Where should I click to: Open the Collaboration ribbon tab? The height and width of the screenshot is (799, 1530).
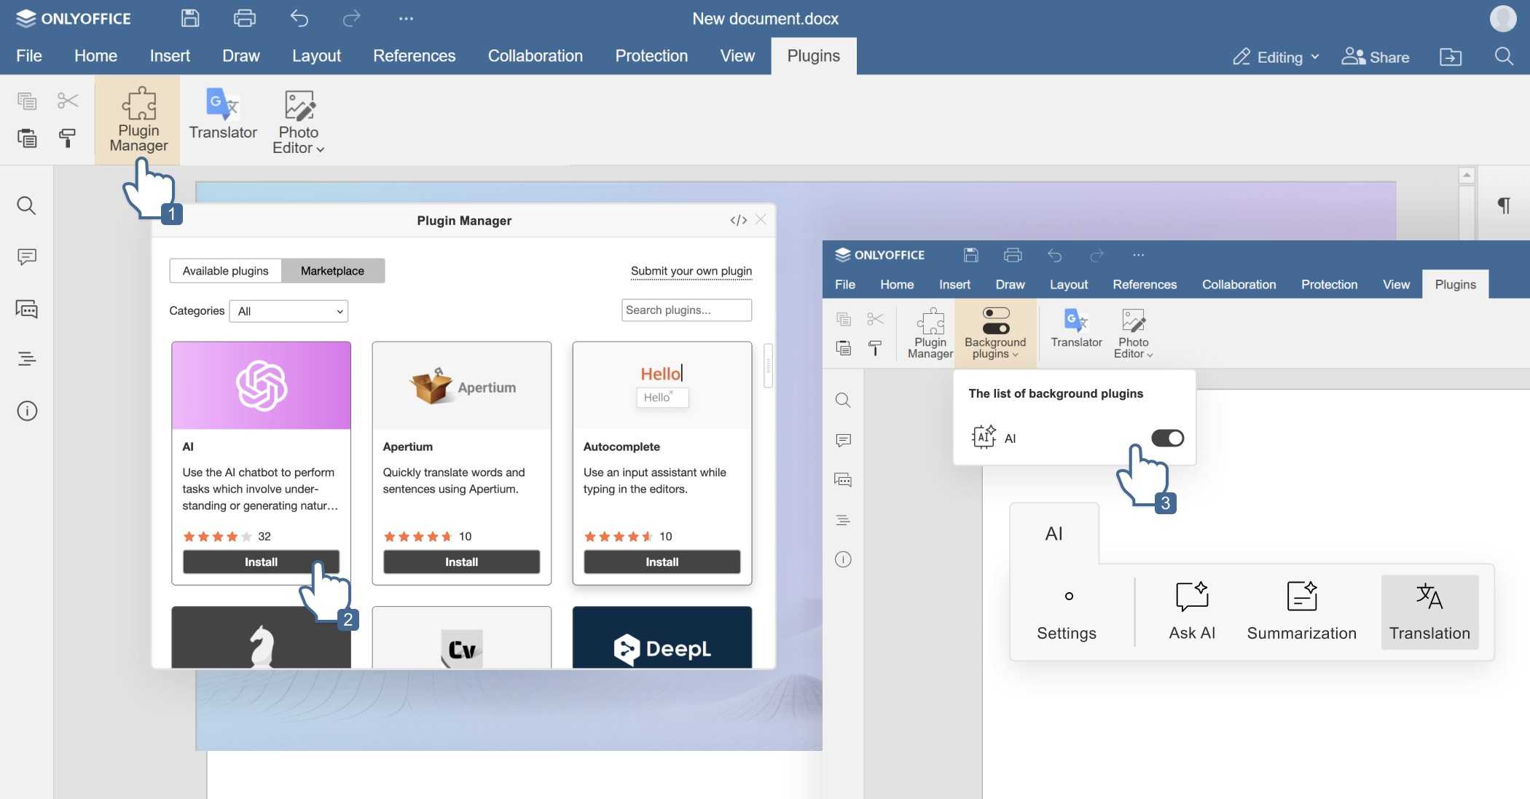pyautogui.click(x=535, y=56)
